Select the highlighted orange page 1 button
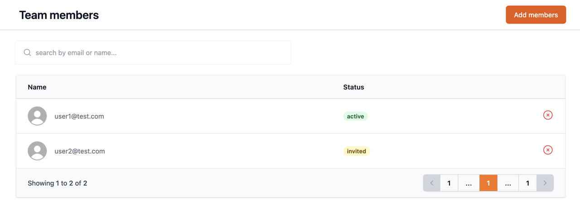The width and height of the screenshot is (580, 221). [488, 183]
